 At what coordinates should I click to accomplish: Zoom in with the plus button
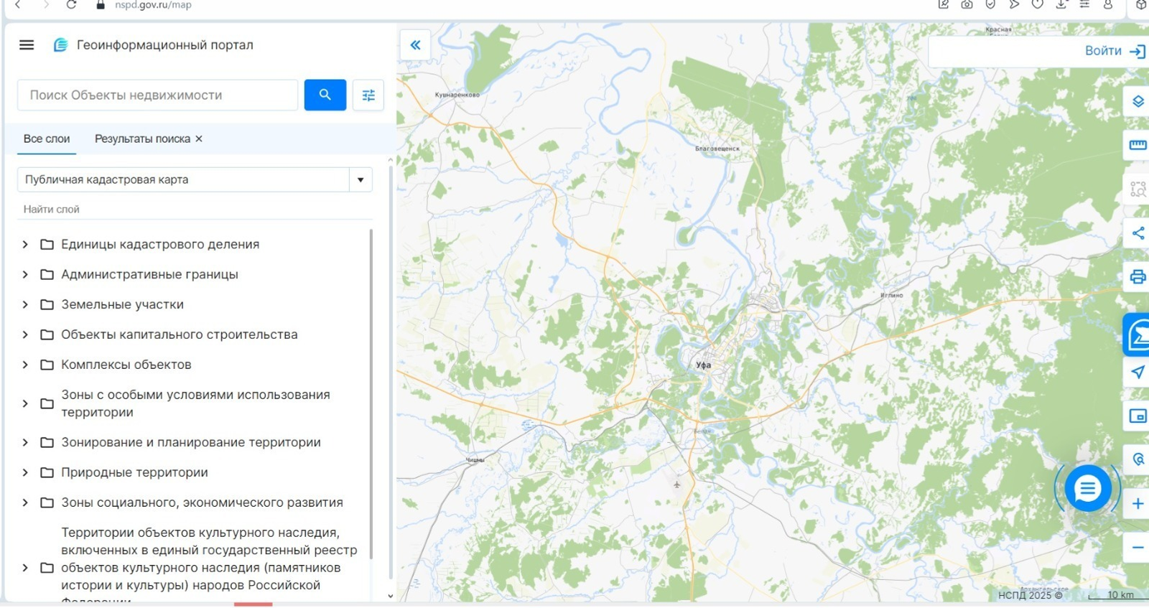(1138, 504)
